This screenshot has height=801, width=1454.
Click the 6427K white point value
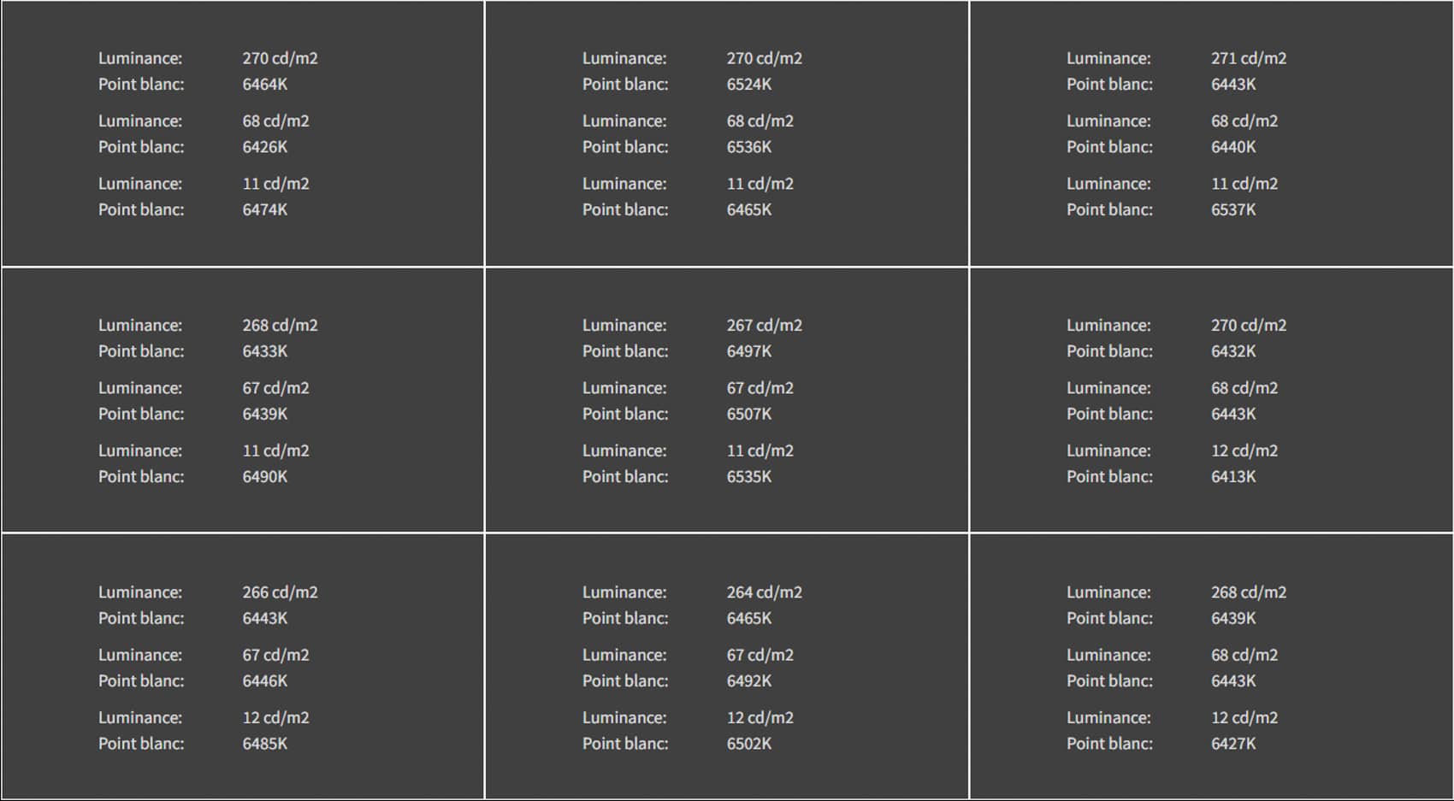tap(1233, 744)
